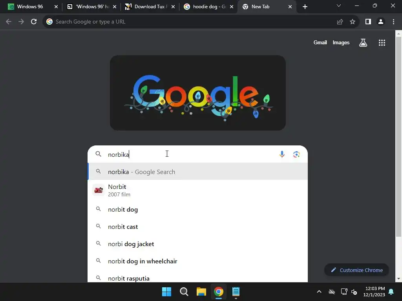Select the Norbit 2007 film suggestion
This screenshot has width=402, height=301.
point(198,190)
